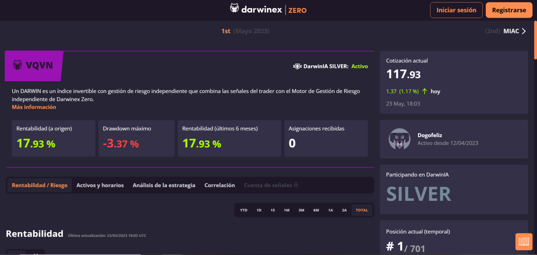Switch to Activos y horarios tab

pos(100,185)
